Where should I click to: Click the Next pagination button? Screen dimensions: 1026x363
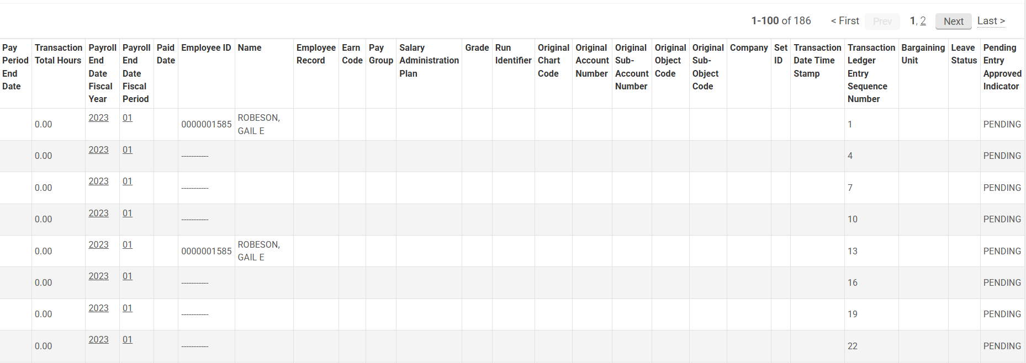pos(953,22)
